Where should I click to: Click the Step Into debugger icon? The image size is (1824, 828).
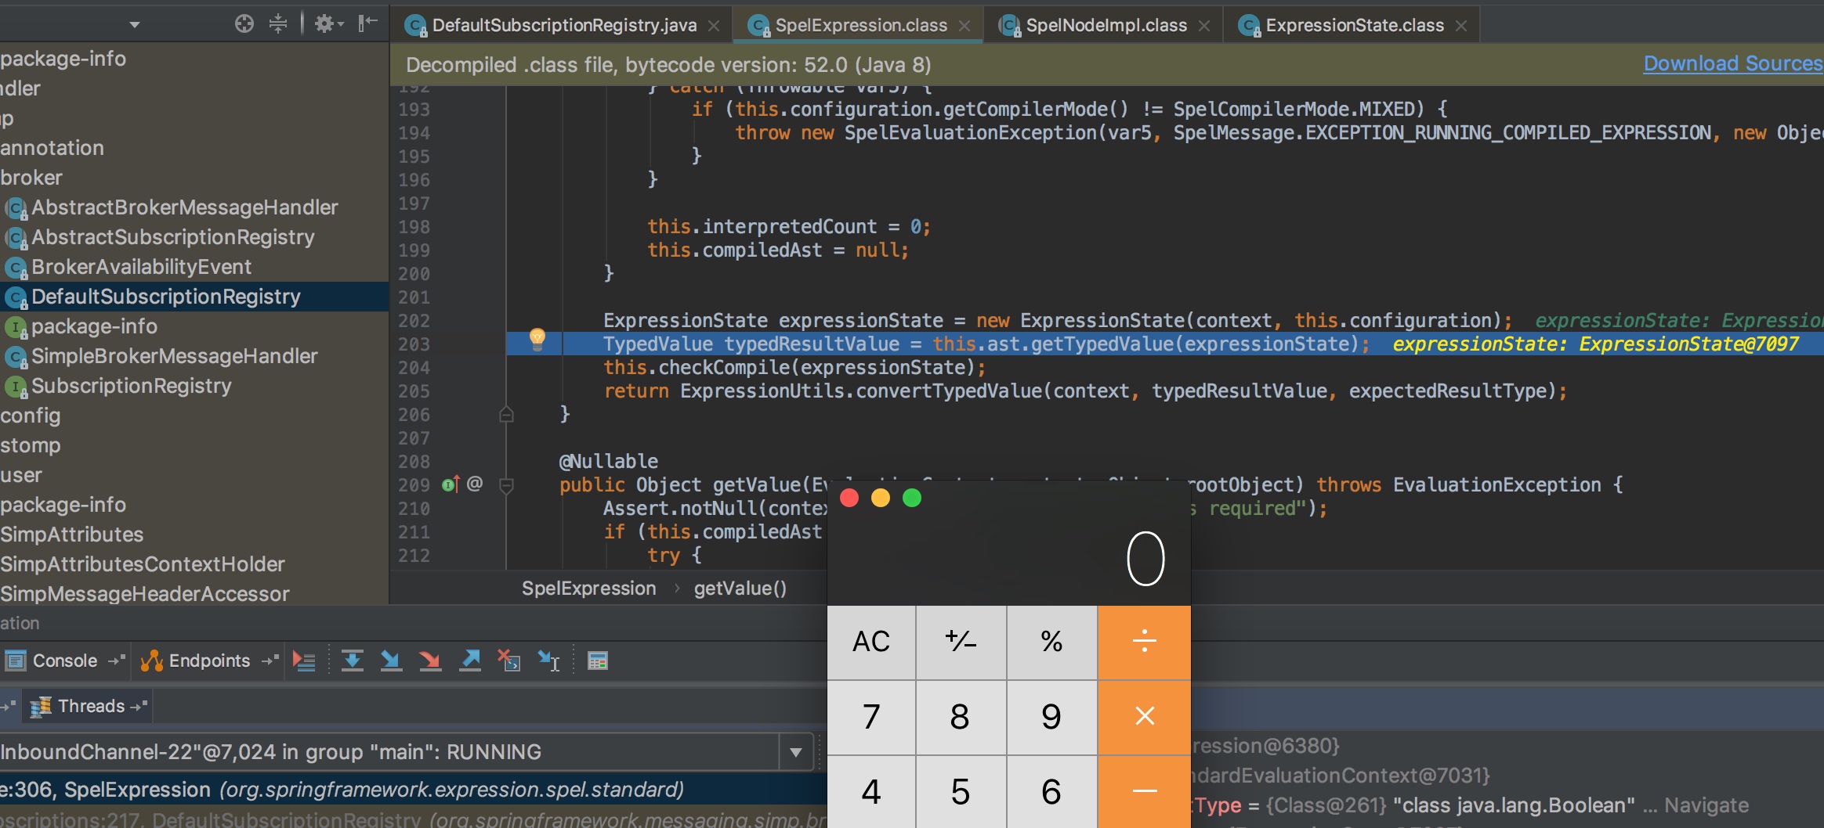click(390, 661)
